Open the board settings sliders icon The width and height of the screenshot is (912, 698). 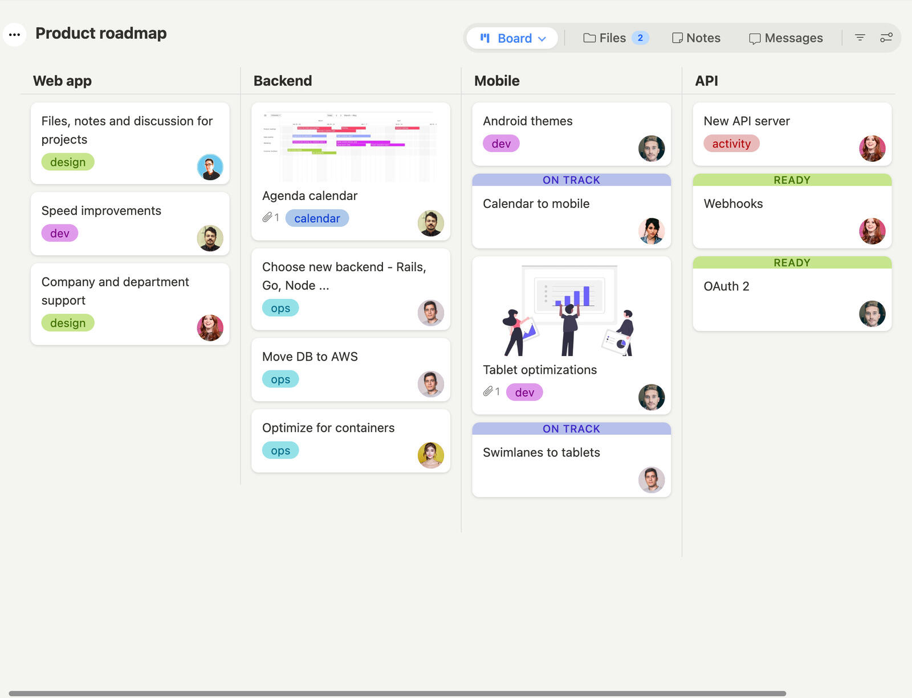[x=886, y=38]
